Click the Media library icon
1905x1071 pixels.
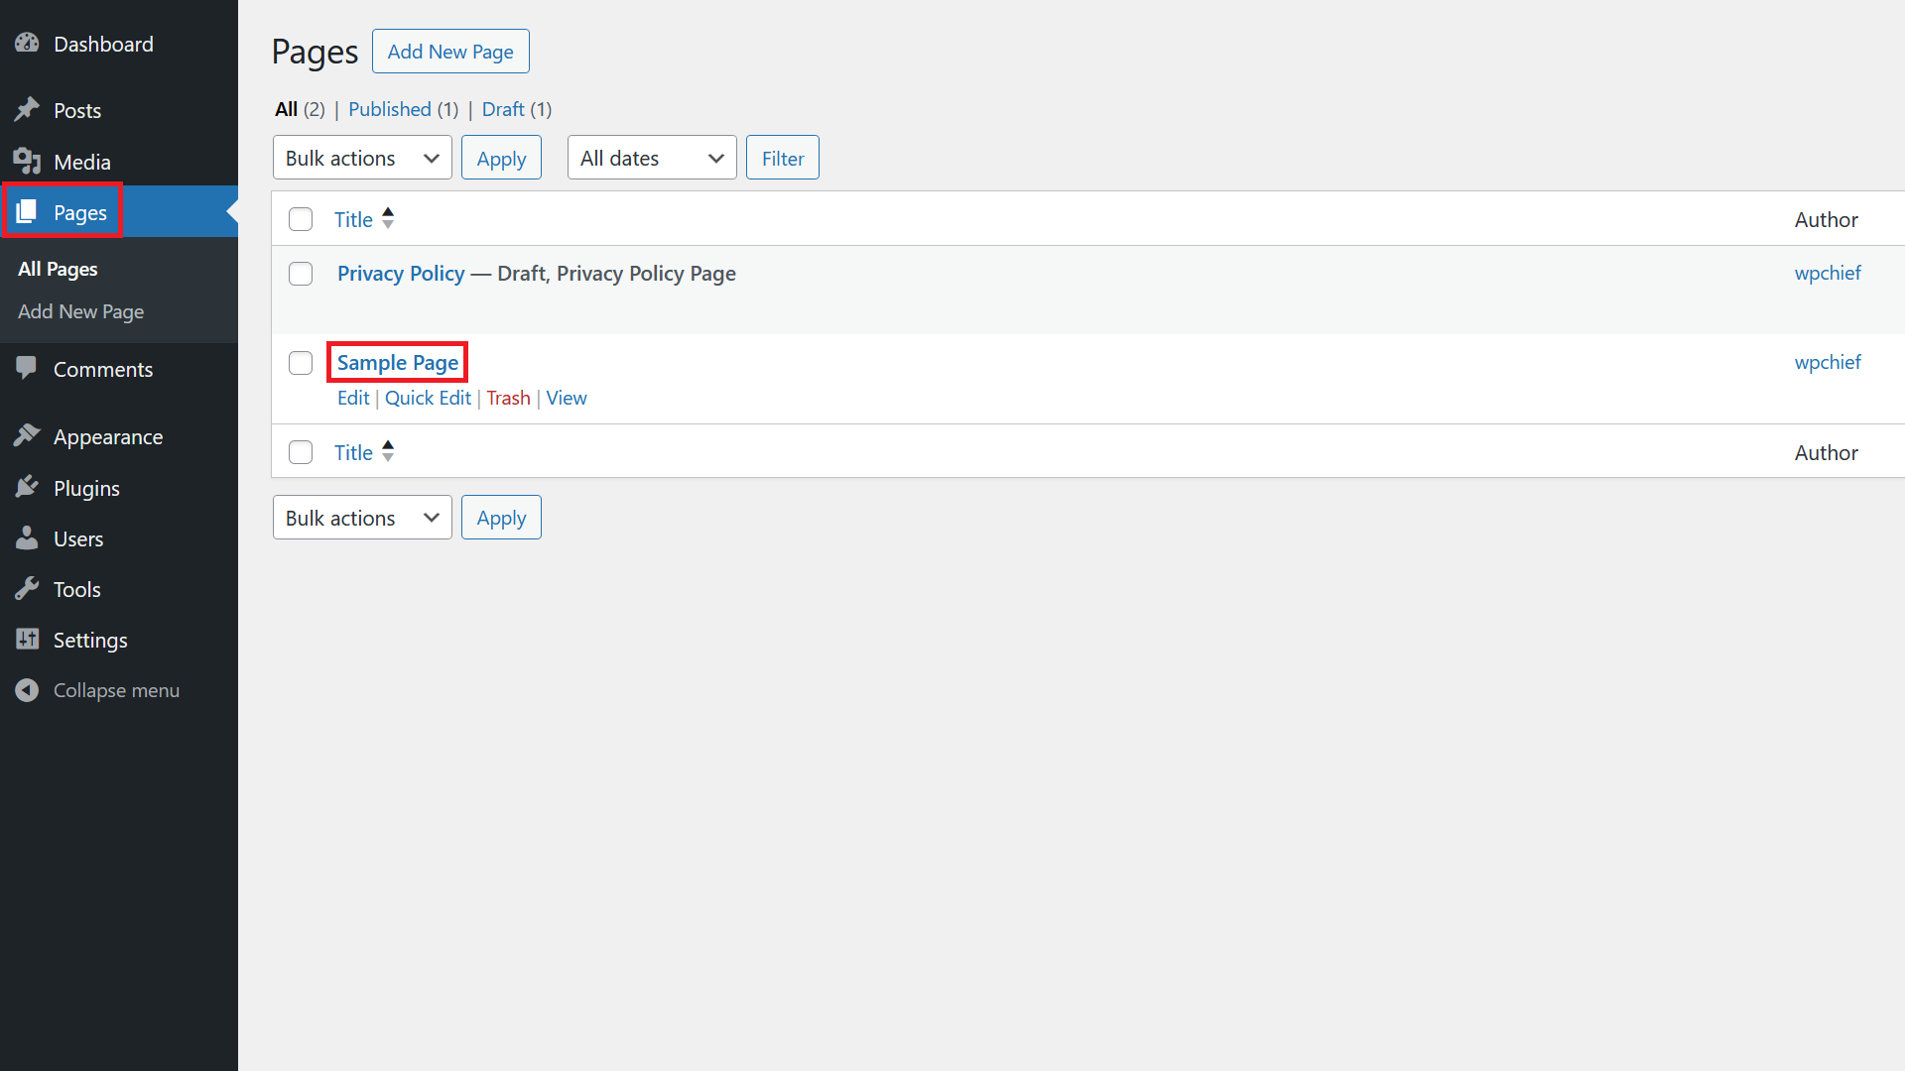tap(27, 162)
